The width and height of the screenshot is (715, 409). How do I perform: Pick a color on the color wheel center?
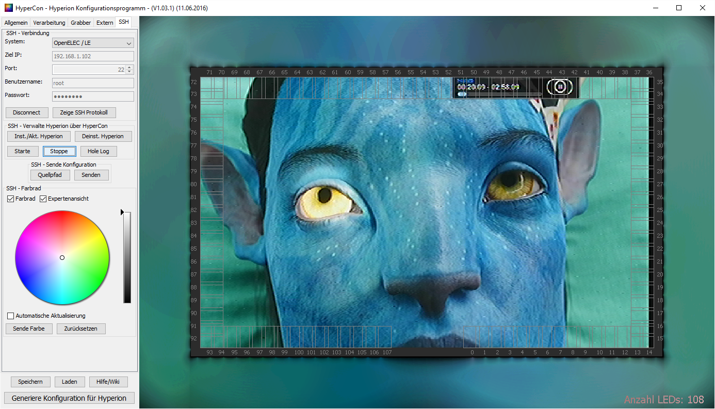tap(62, 257)
